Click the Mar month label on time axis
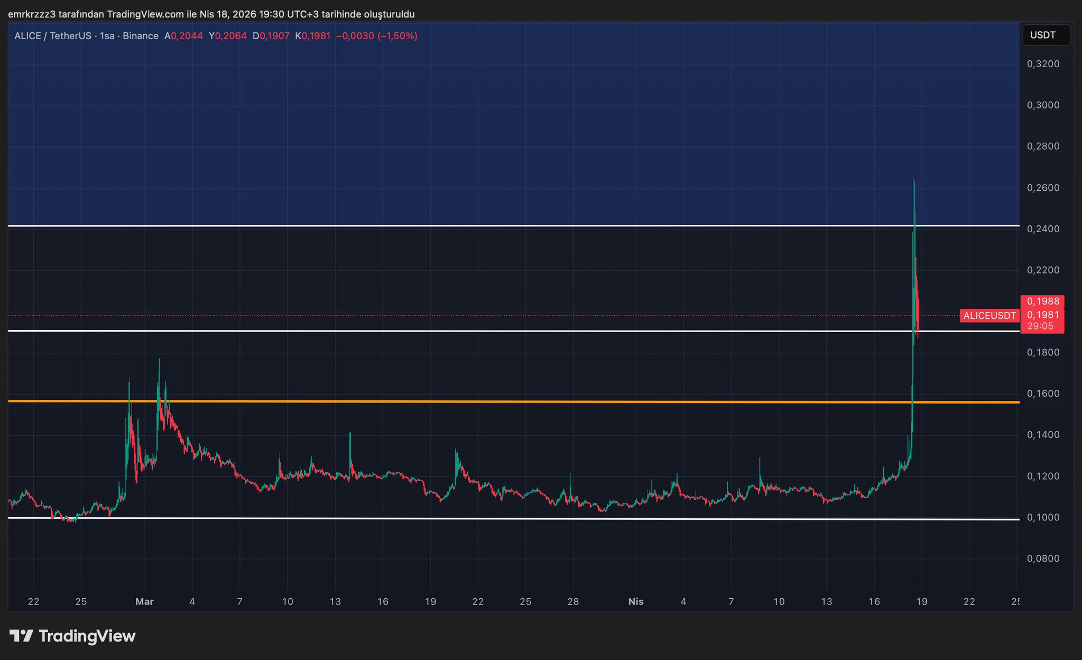Image resolution: width=1082 pixels, height=660 pixels. pyautogui.click(x=144, y=601)
